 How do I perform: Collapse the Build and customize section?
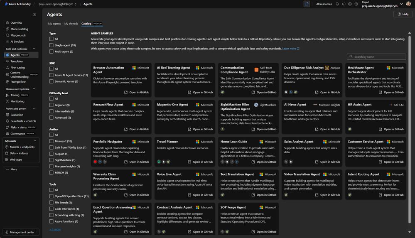tap(34, 49)
